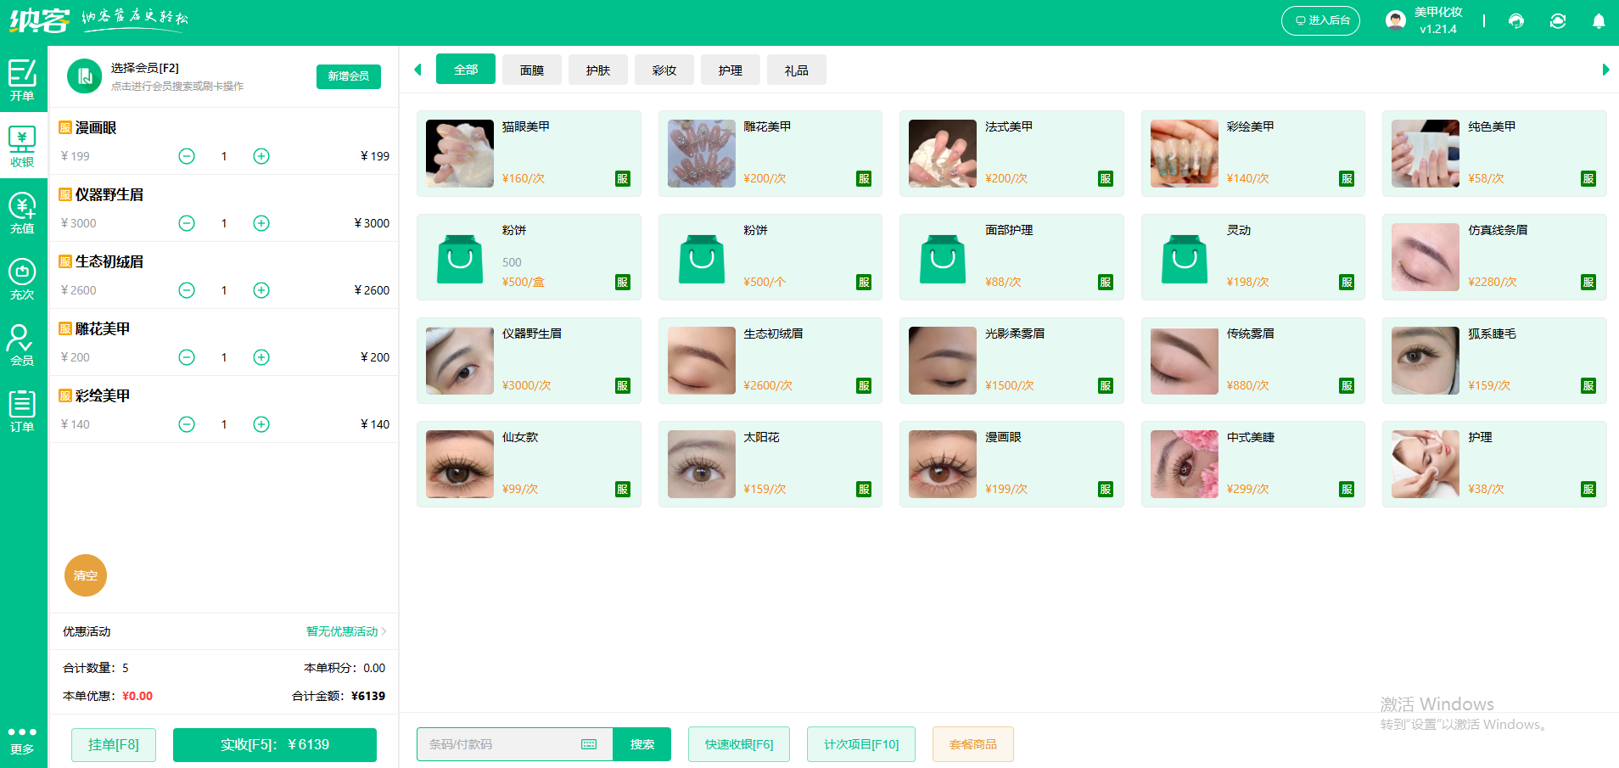
Task: Increase quantity of 漫画眼 item
Action: pyautogui.click(x=261, y=156)
